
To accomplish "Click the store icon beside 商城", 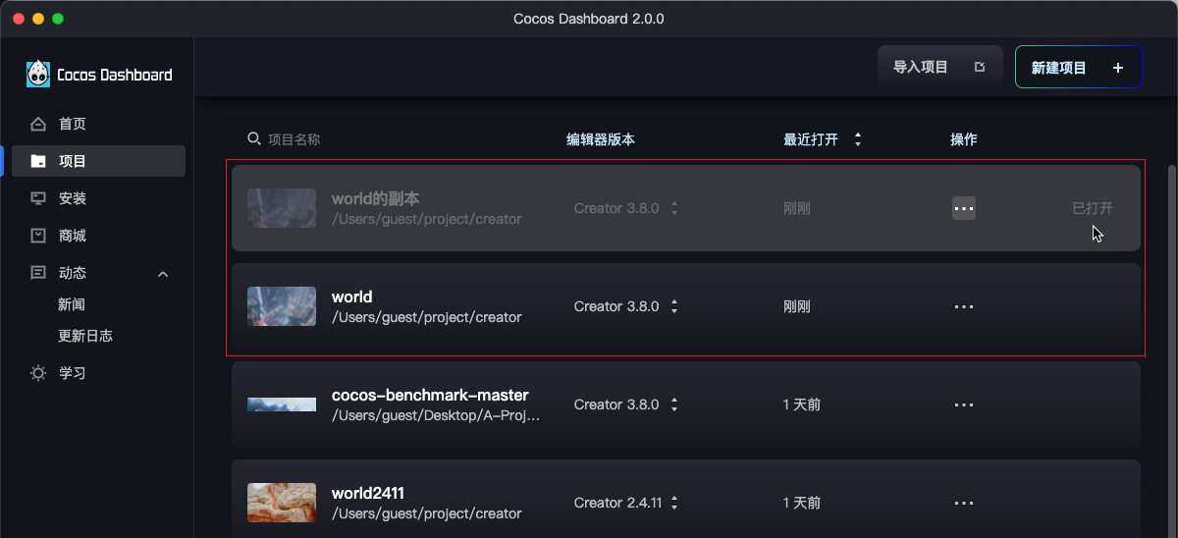I will [x=38, y=236].
